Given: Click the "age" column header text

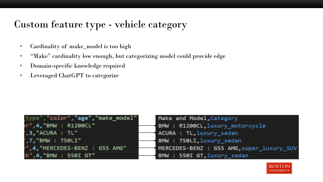Looking at the screenshot, I should pos(83,118).
